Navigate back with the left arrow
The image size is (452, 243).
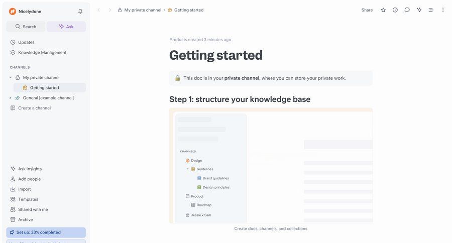tap(98, 10)
